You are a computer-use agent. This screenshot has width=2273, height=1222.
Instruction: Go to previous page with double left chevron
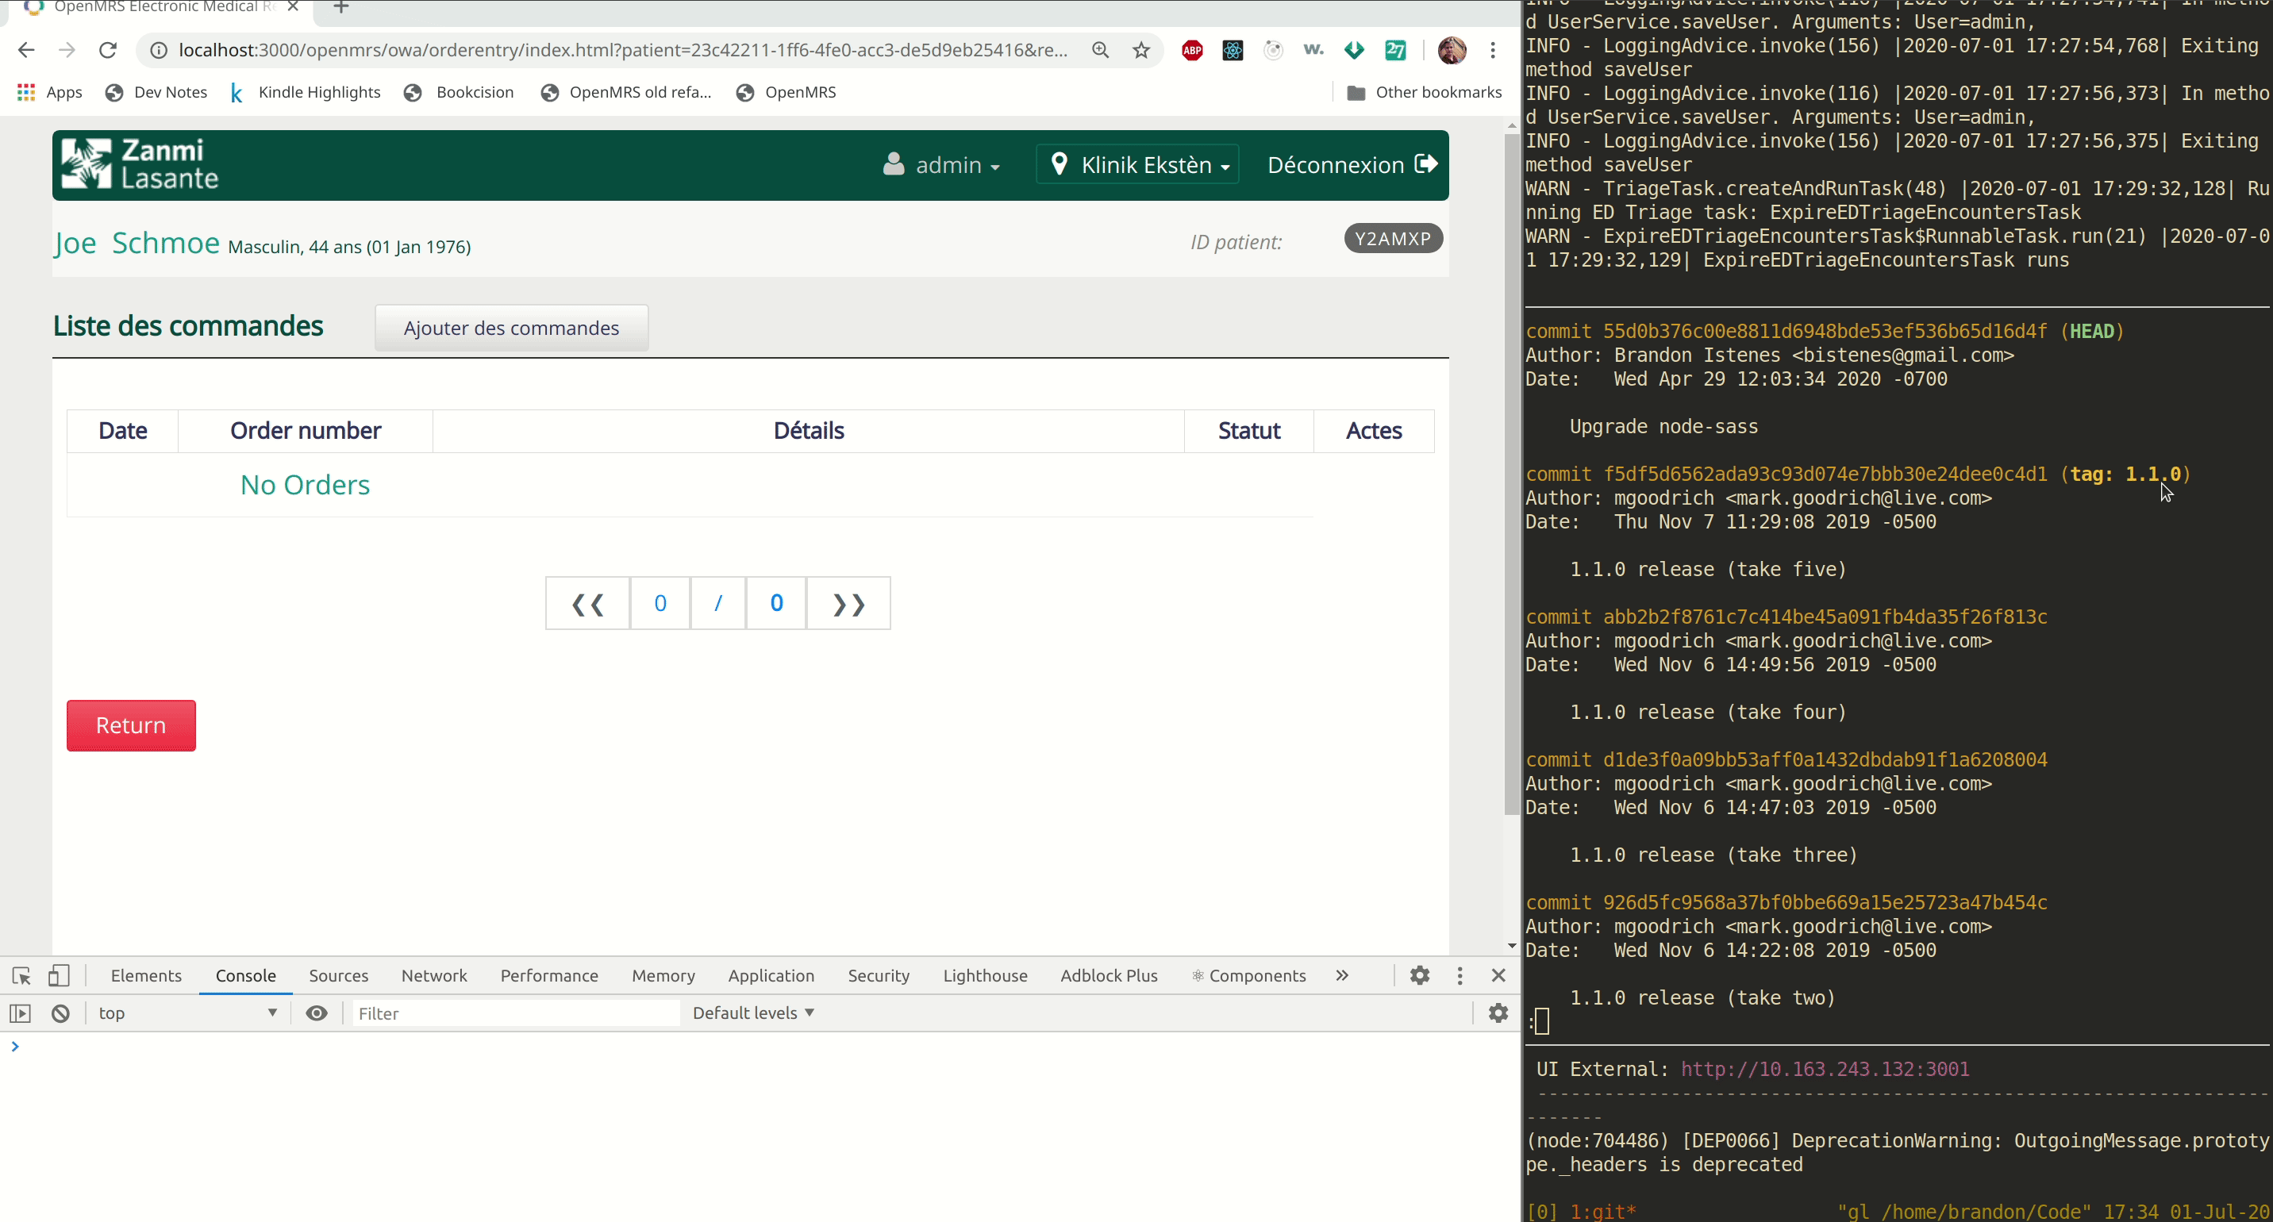click(x=587, y=604)
